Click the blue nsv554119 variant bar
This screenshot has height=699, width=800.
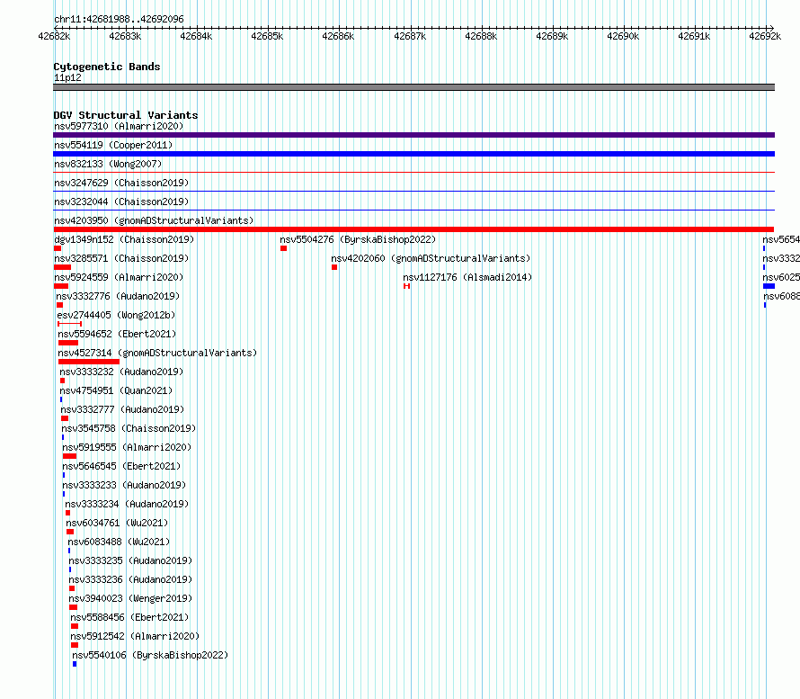click(x=413, y=154)
